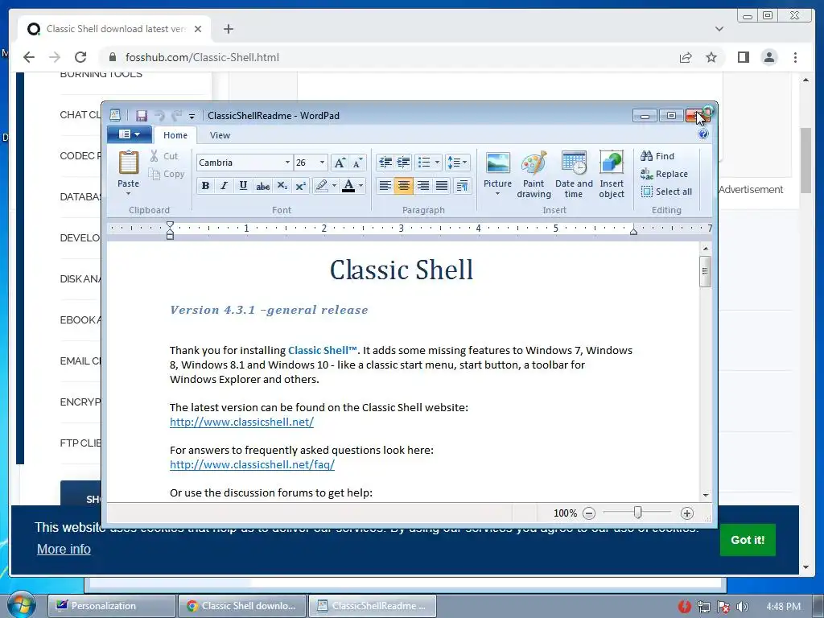Viewport: 824px width, 618px height.
Task: Click the Grow font icon
Action: point(340,163)
